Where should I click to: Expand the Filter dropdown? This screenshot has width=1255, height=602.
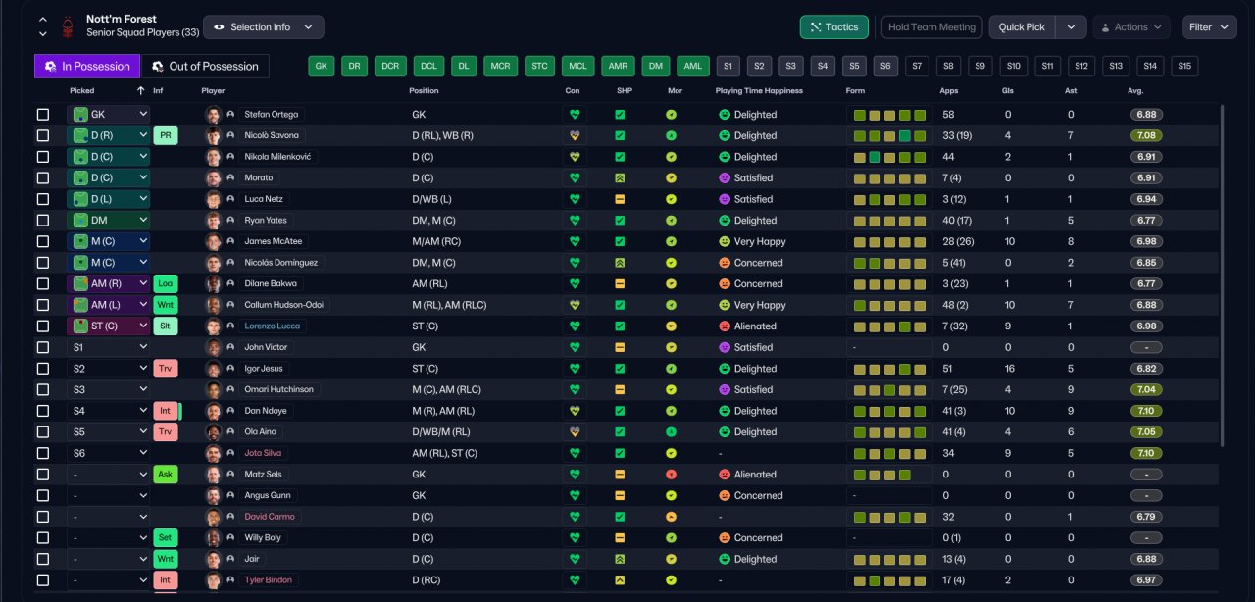point(1209,27)
